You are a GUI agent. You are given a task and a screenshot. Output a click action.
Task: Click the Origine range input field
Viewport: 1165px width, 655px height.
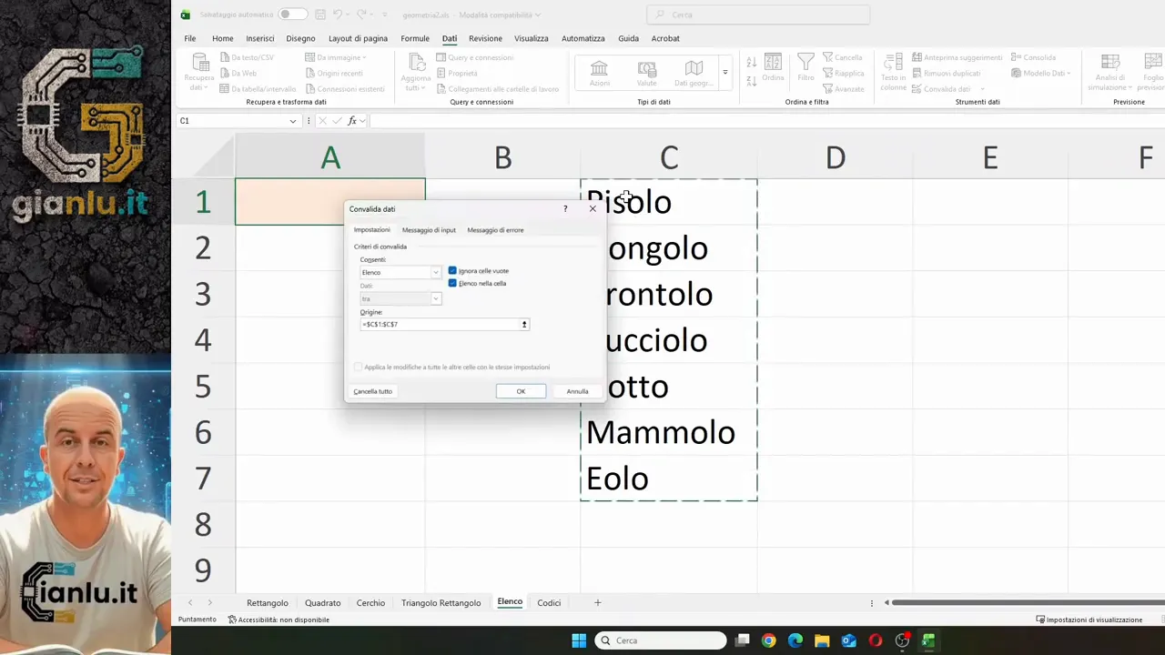[x=440, y=324]
